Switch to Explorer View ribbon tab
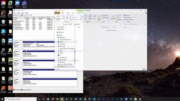180x101 pixels. 73,13
